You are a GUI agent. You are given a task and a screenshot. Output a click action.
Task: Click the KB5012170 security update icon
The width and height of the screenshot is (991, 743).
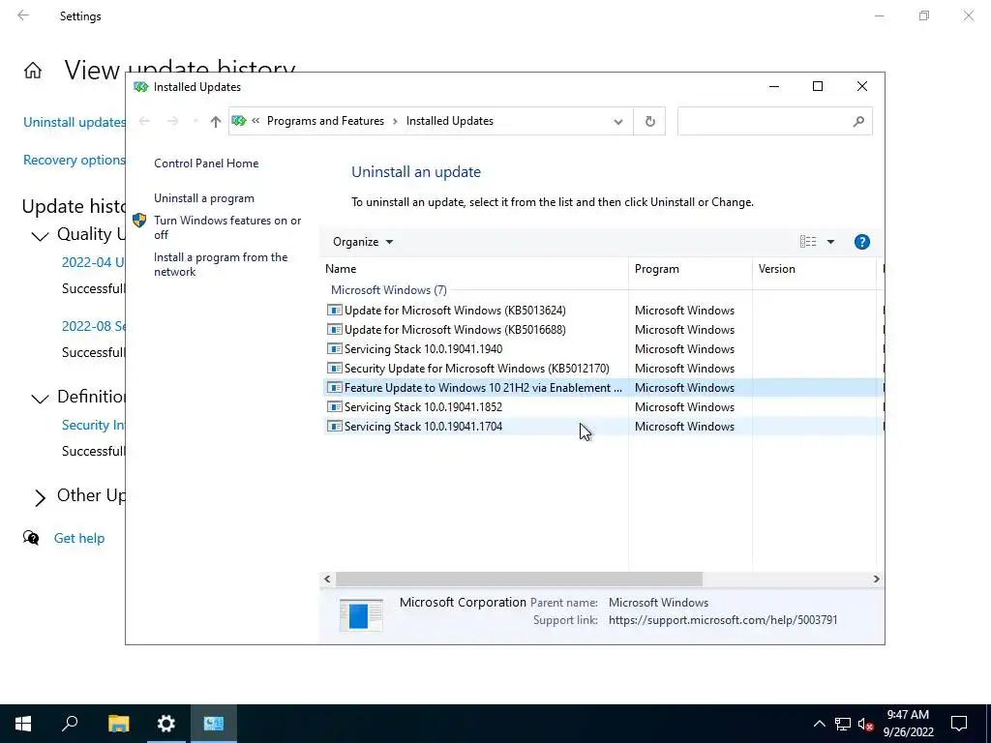(334, 369)
